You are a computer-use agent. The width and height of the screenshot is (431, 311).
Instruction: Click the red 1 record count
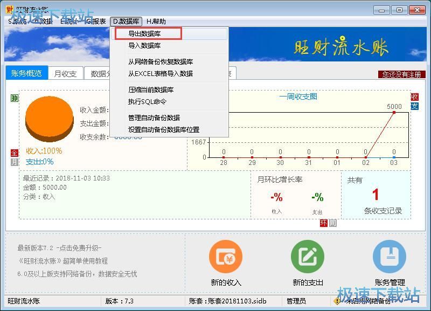376,195
